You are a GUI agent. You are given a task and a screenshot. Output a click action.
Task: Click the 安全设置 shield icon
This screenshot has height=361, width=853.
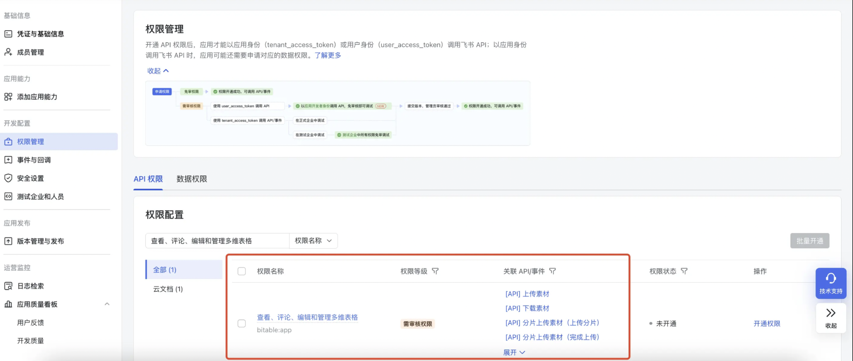(x=8, y=178)
